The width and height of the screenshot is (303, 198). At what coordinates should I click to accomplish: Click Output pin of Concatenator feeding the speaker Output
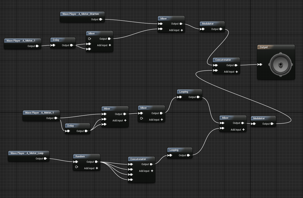pos(236,65)
